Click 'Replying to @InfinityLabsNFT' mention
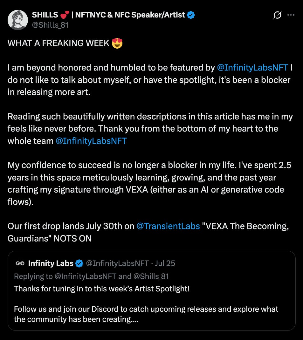The image size is (303, 340). pyautogui.click(x=86, y=276)
